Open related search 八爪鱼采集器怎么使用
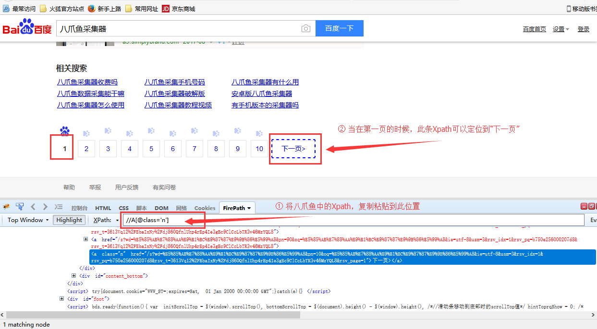The width and height of the screenshot is (597, 329). 91,105
